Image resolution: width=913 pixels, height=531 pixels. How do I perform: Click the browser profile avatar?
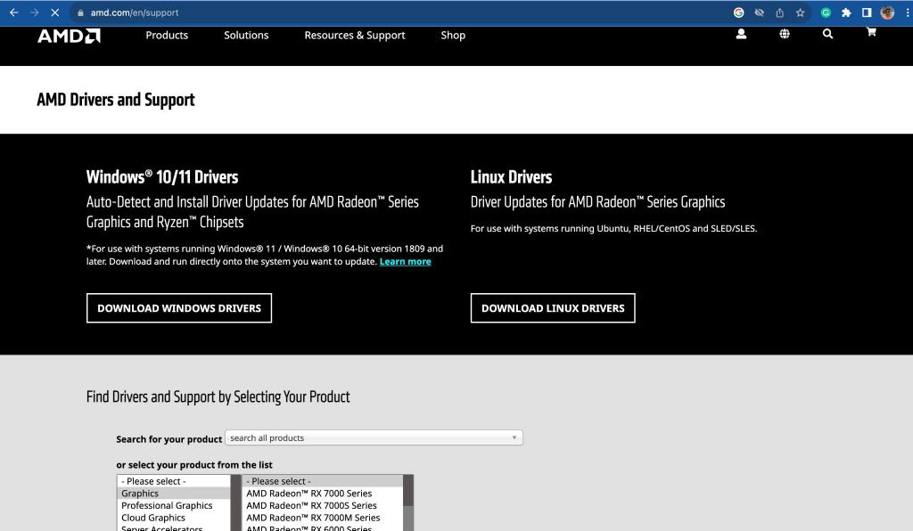[x=885, y=12]
